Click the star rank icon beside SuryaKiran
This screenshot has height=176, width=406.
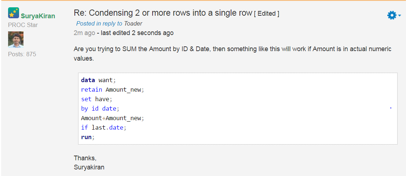(14, 13)
